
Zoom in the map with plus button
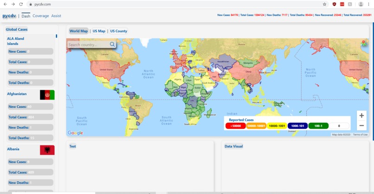(361, 115)
